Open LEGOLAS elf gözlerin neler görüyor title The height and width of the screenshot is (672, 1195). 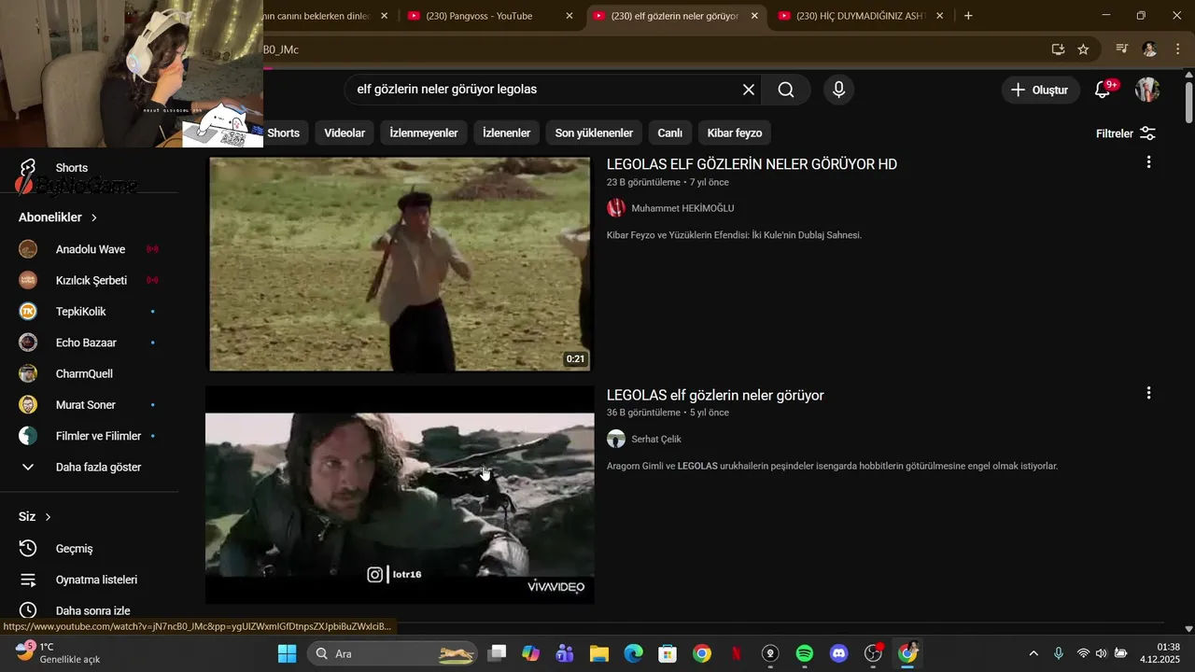[715, 396]
